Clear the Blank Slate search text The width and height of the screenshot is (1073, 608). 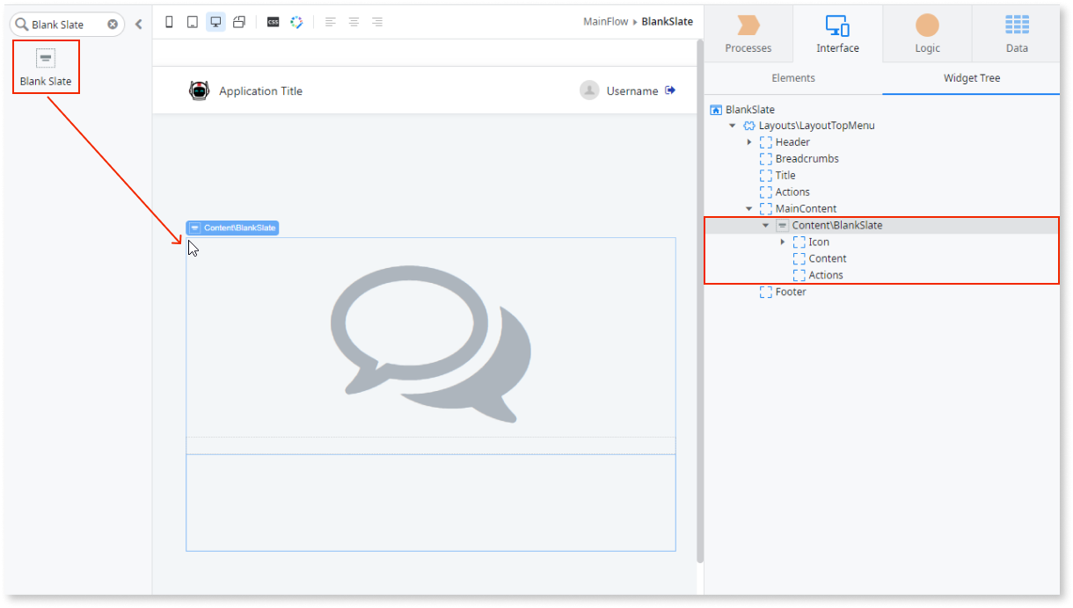click(113, 25)
